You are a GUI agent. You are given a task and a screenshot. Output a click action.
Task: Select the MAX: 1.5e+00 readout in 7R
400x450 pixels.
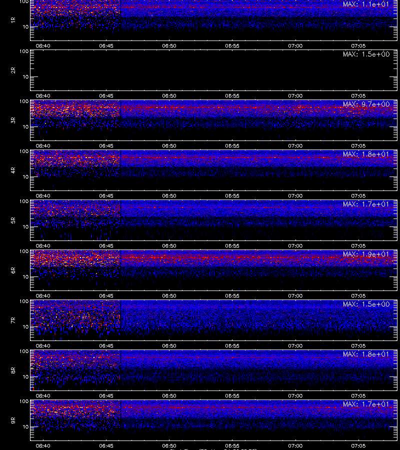[366, 304]
